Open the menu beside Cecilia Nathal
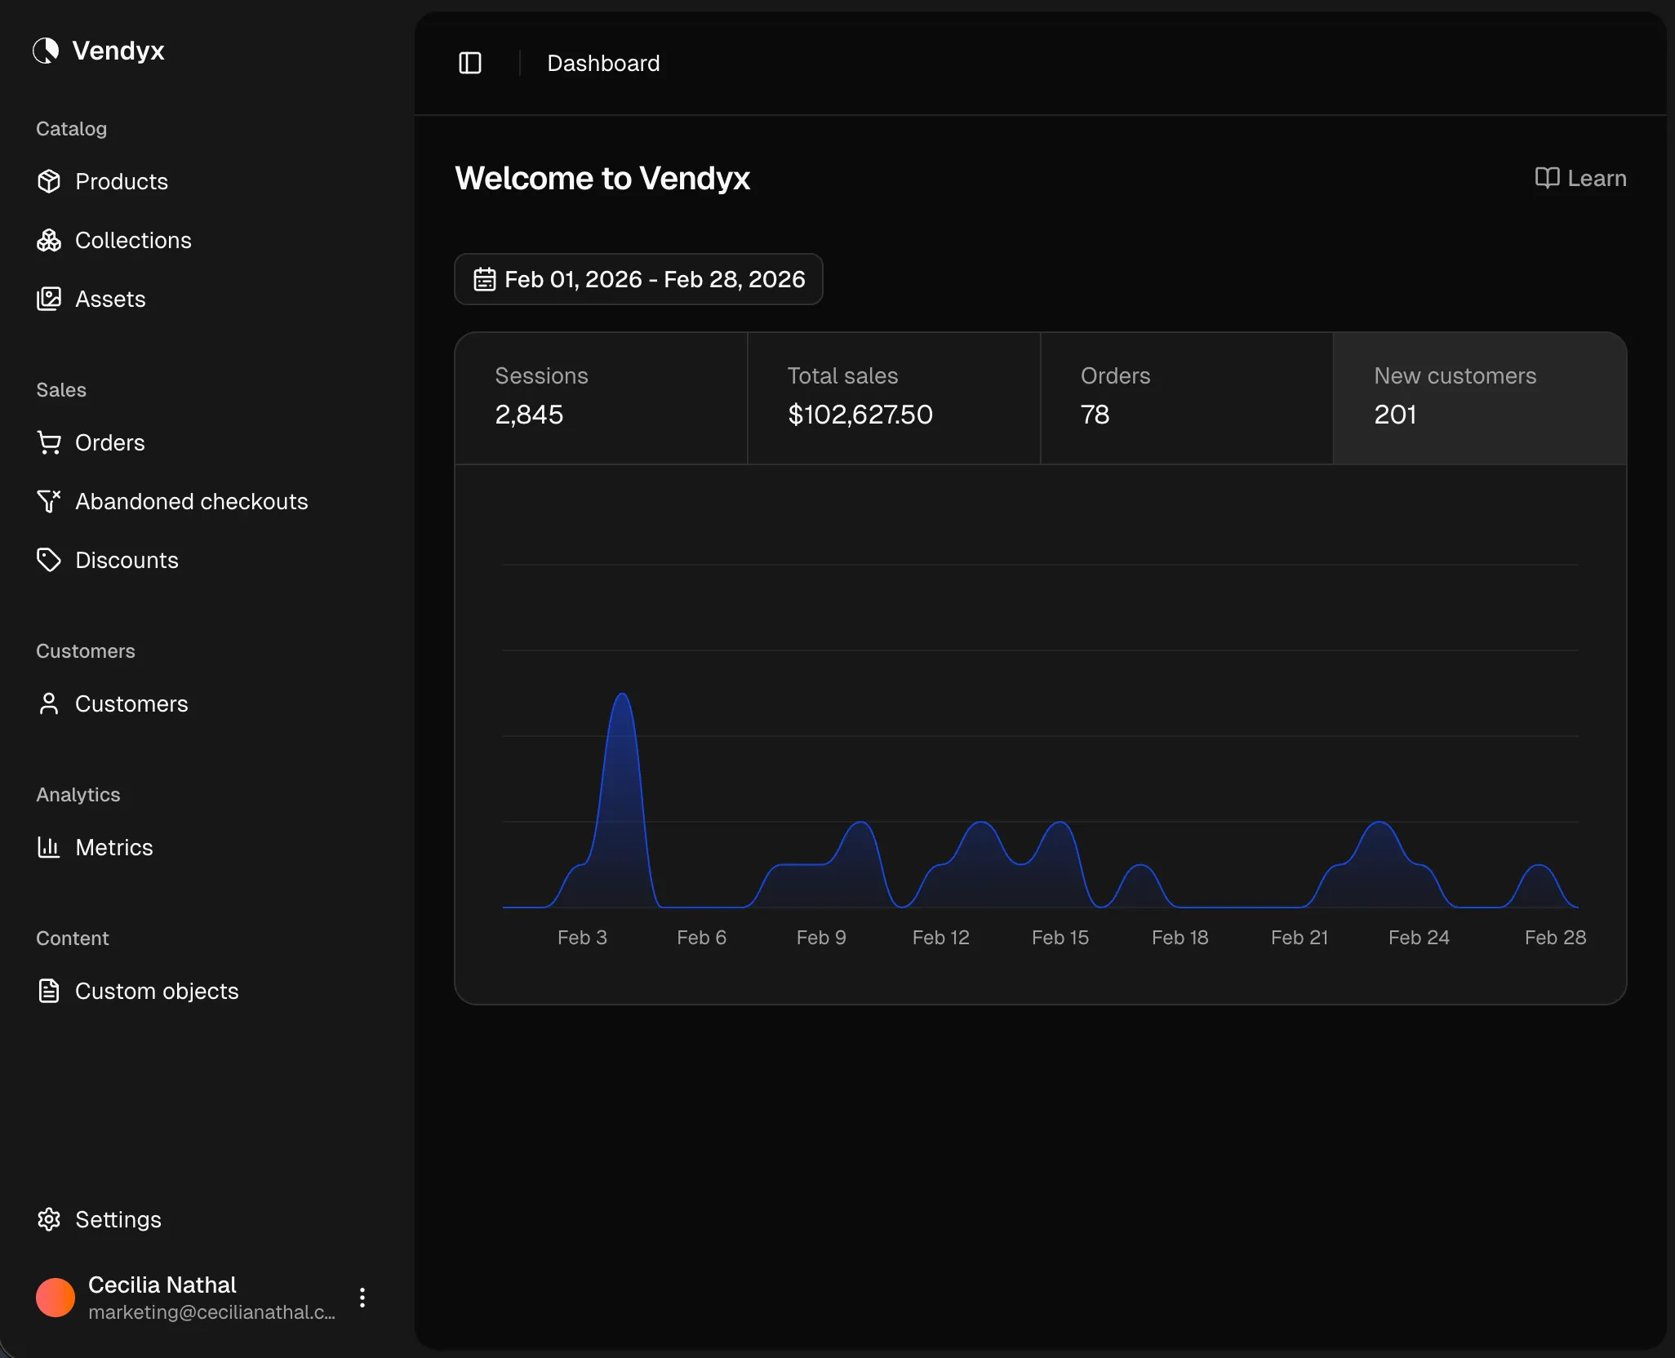 point(362,1297)
